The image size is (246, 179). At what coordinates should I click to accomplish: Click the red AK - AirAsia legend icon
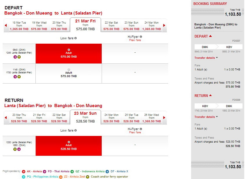point(24,171)
